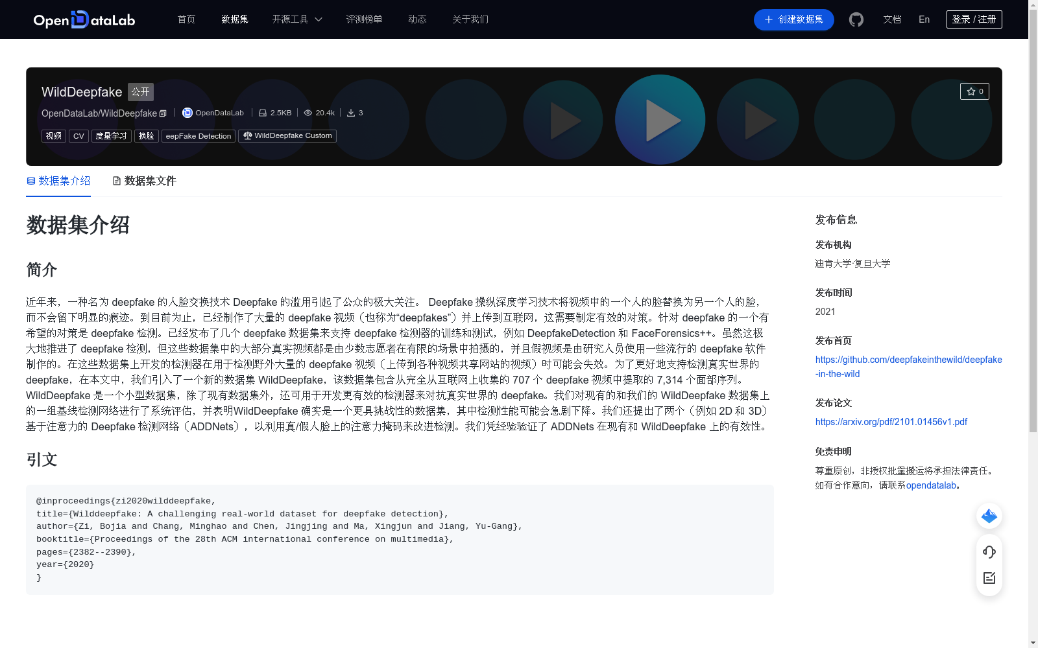The height and width of the screenshot is (648, 1038).
Task: Open the OpenDataLab home logo
Action: [x=84, y=19]
